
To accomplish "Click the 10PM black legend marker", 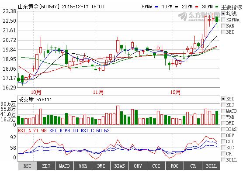I will click(x=177, y=7).
